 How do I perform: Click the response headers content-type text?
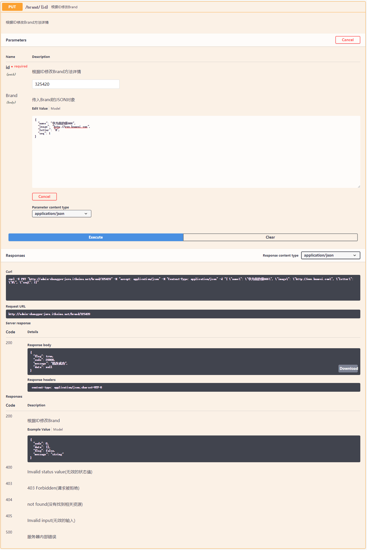(67, 387)
